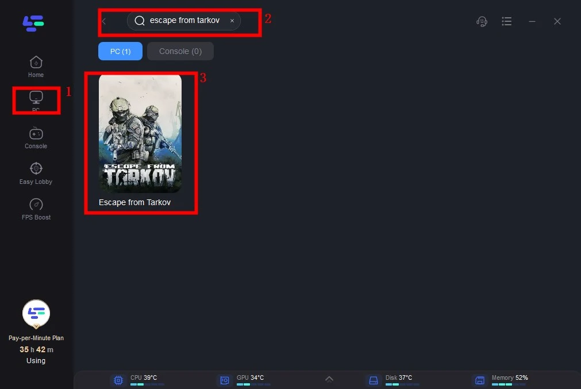This screenshot has height=389, width=581.
Task: Click the Escape from Tarkov title text
Action: point(134,202)
